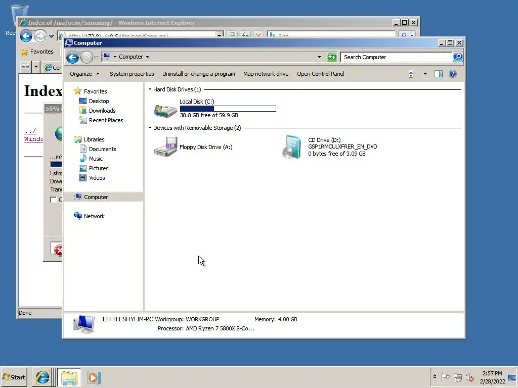Select Libraries in the navigation pane
This screenshot has height=388, width=518.
click(94, 139)
